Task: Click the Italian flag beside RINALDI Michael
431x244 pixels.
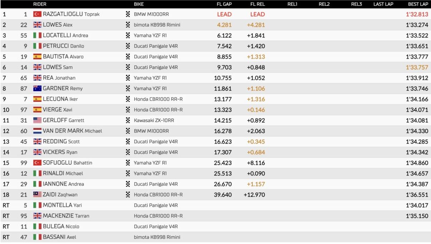Action: [37, 173]
